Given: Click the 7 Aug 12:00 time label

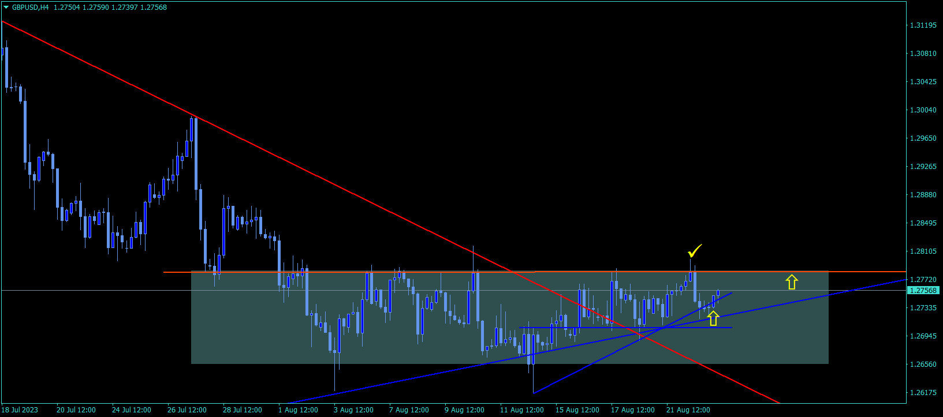Looking at the screenshot, I should 409,410.
